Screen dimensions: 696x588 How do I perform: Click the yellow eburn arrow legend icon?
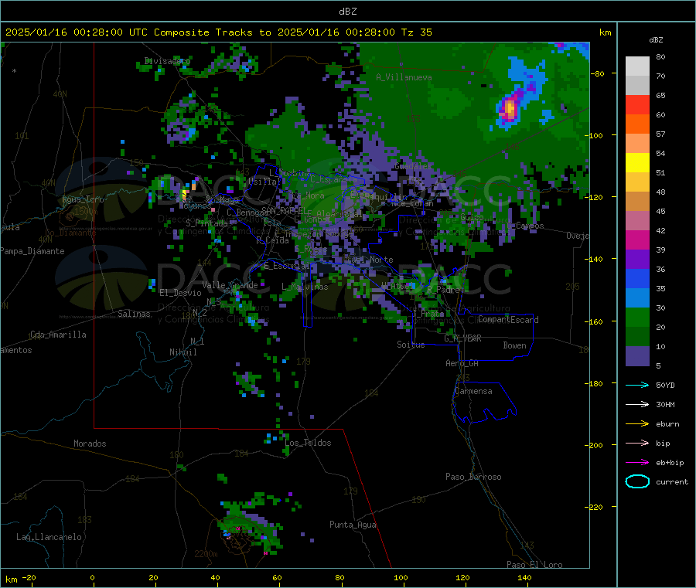[x=637, y=424]
